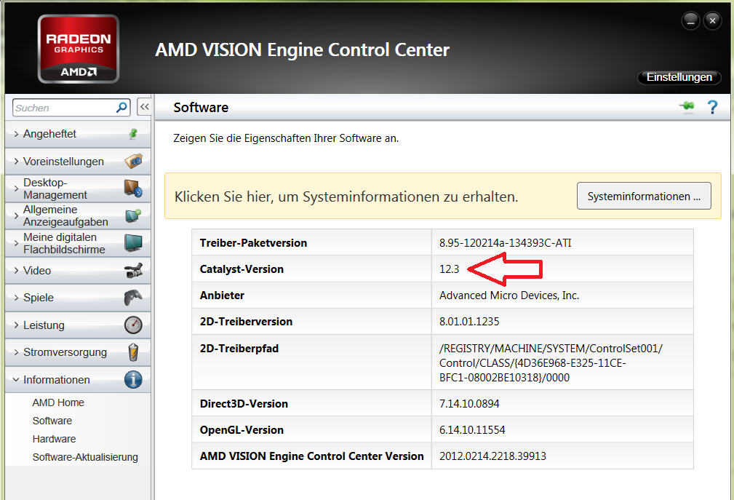
Task: Open help with the question mark icon
Action: pos(712,107)
